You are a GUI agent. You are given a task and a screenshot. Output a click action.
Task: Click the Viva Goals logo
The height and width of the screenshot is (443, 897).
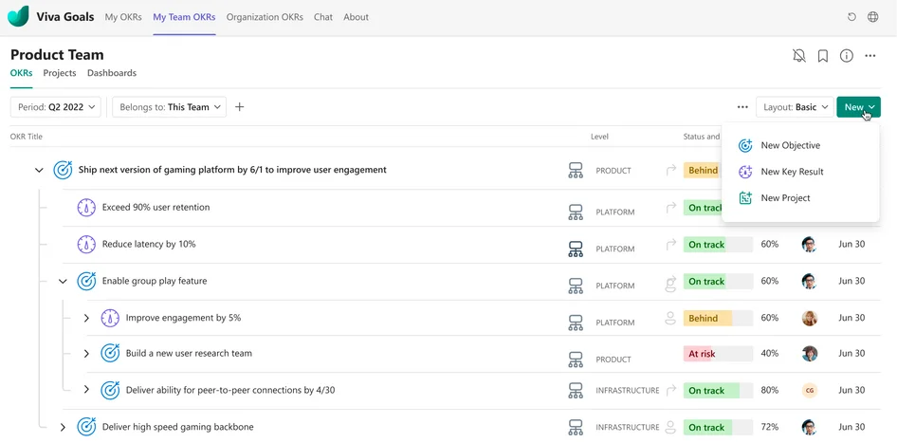18,16
